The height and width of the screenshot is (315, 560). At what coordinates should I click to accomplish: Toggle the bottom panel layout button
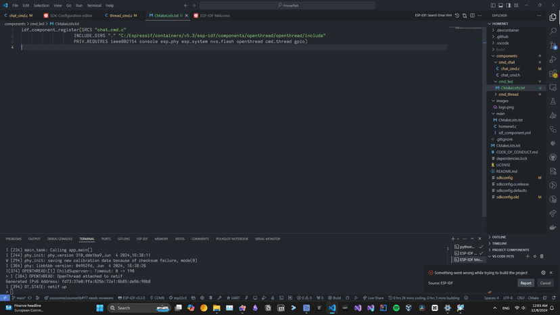500,5
